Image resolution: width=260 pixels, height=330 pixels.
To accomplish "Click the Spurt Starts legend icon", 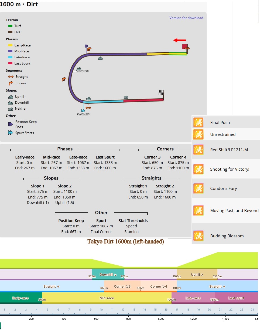I will click(11, 133).
